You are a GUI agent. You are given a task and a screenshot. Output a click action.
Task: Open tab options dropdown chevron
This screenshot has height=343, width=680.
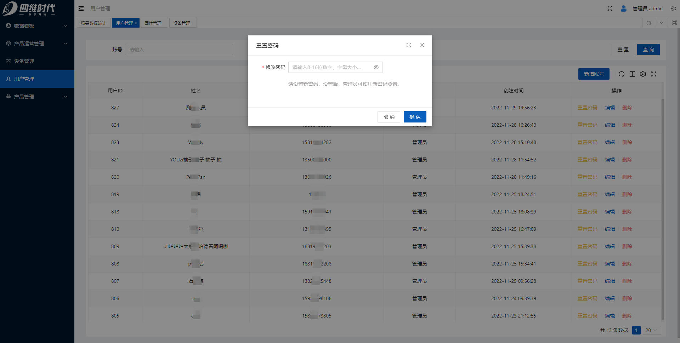coord(661,23)
